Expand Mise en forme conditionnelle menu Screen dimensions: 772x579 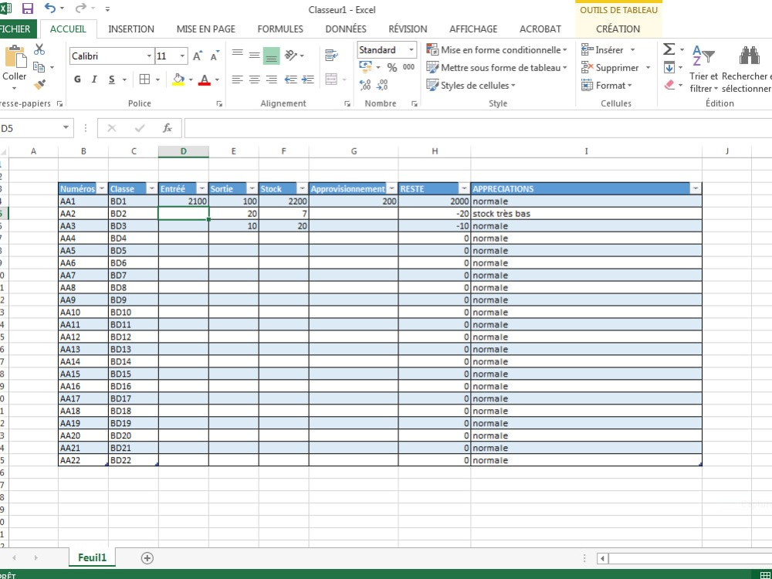click(x=496, y=49)
